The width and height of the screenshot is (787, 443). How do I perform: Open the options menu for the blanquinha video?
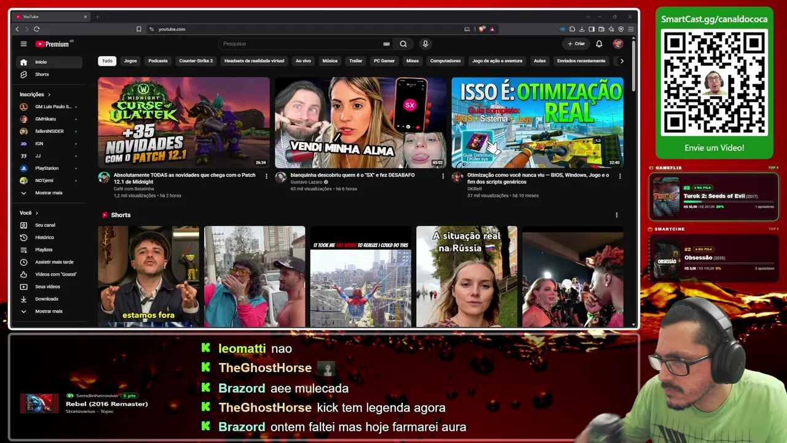[x=443, y=176]
